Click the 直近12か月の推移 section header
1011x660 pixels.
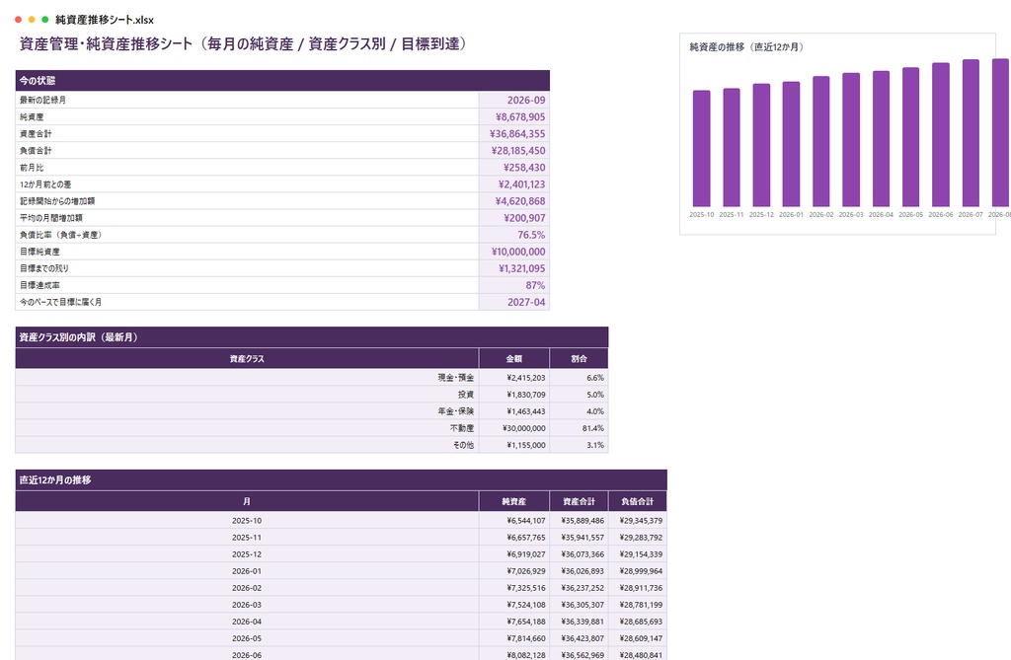tap(341, 480)
